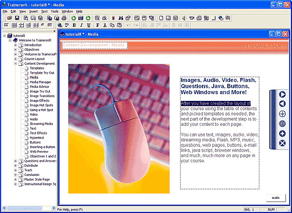Toggle Bold formatting

pyautogui.click(x=74, y=25)
